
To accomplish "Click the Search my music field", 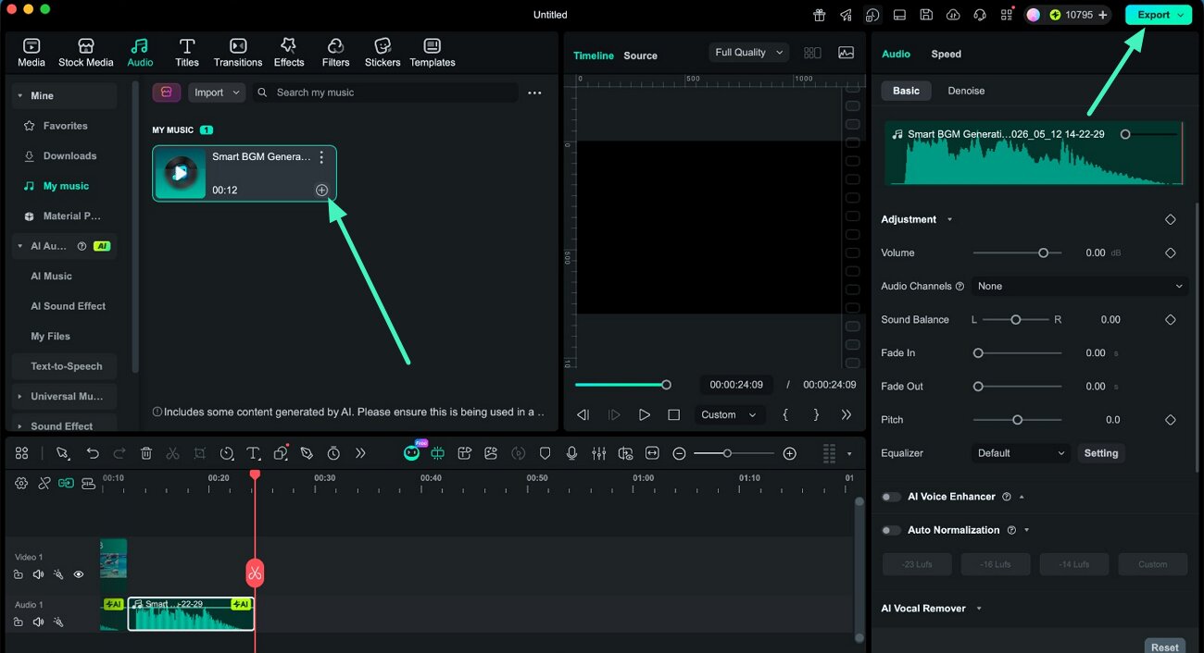I will (385, 92).
